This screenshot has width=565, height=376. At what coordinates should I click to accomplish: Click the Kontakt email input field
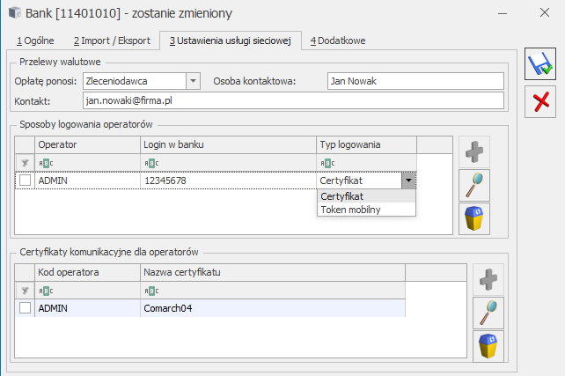(x=293, y=100)
